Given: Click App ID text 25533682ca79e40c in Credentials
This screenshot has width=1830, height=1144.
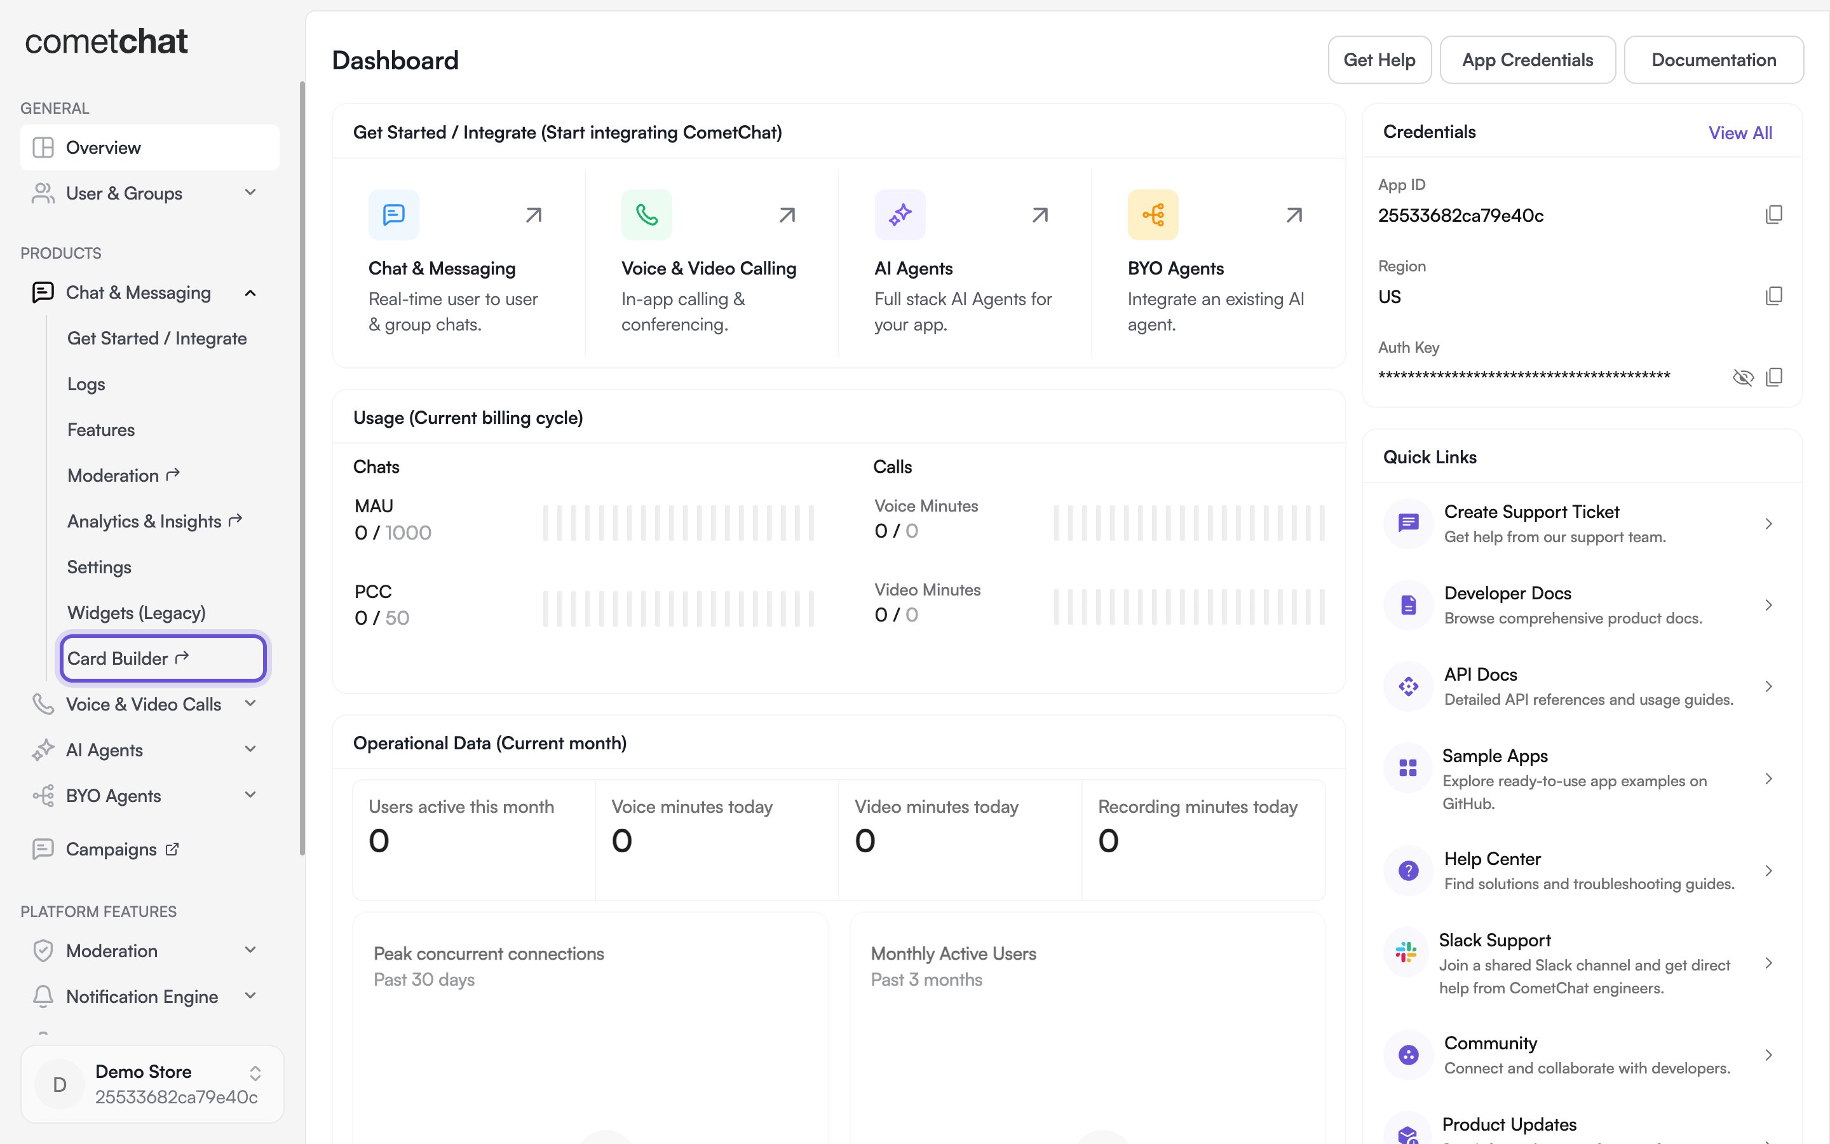Looking at the screenshot, I should click(x=1461, y=215).
